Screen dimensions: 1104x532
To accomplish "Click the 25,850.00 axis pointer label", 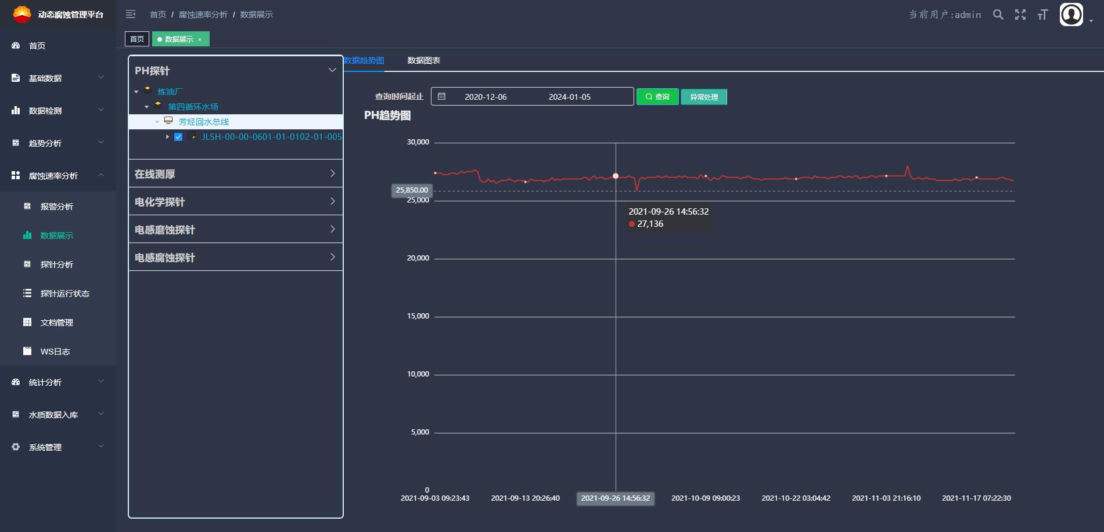I will tap(412, 190).
